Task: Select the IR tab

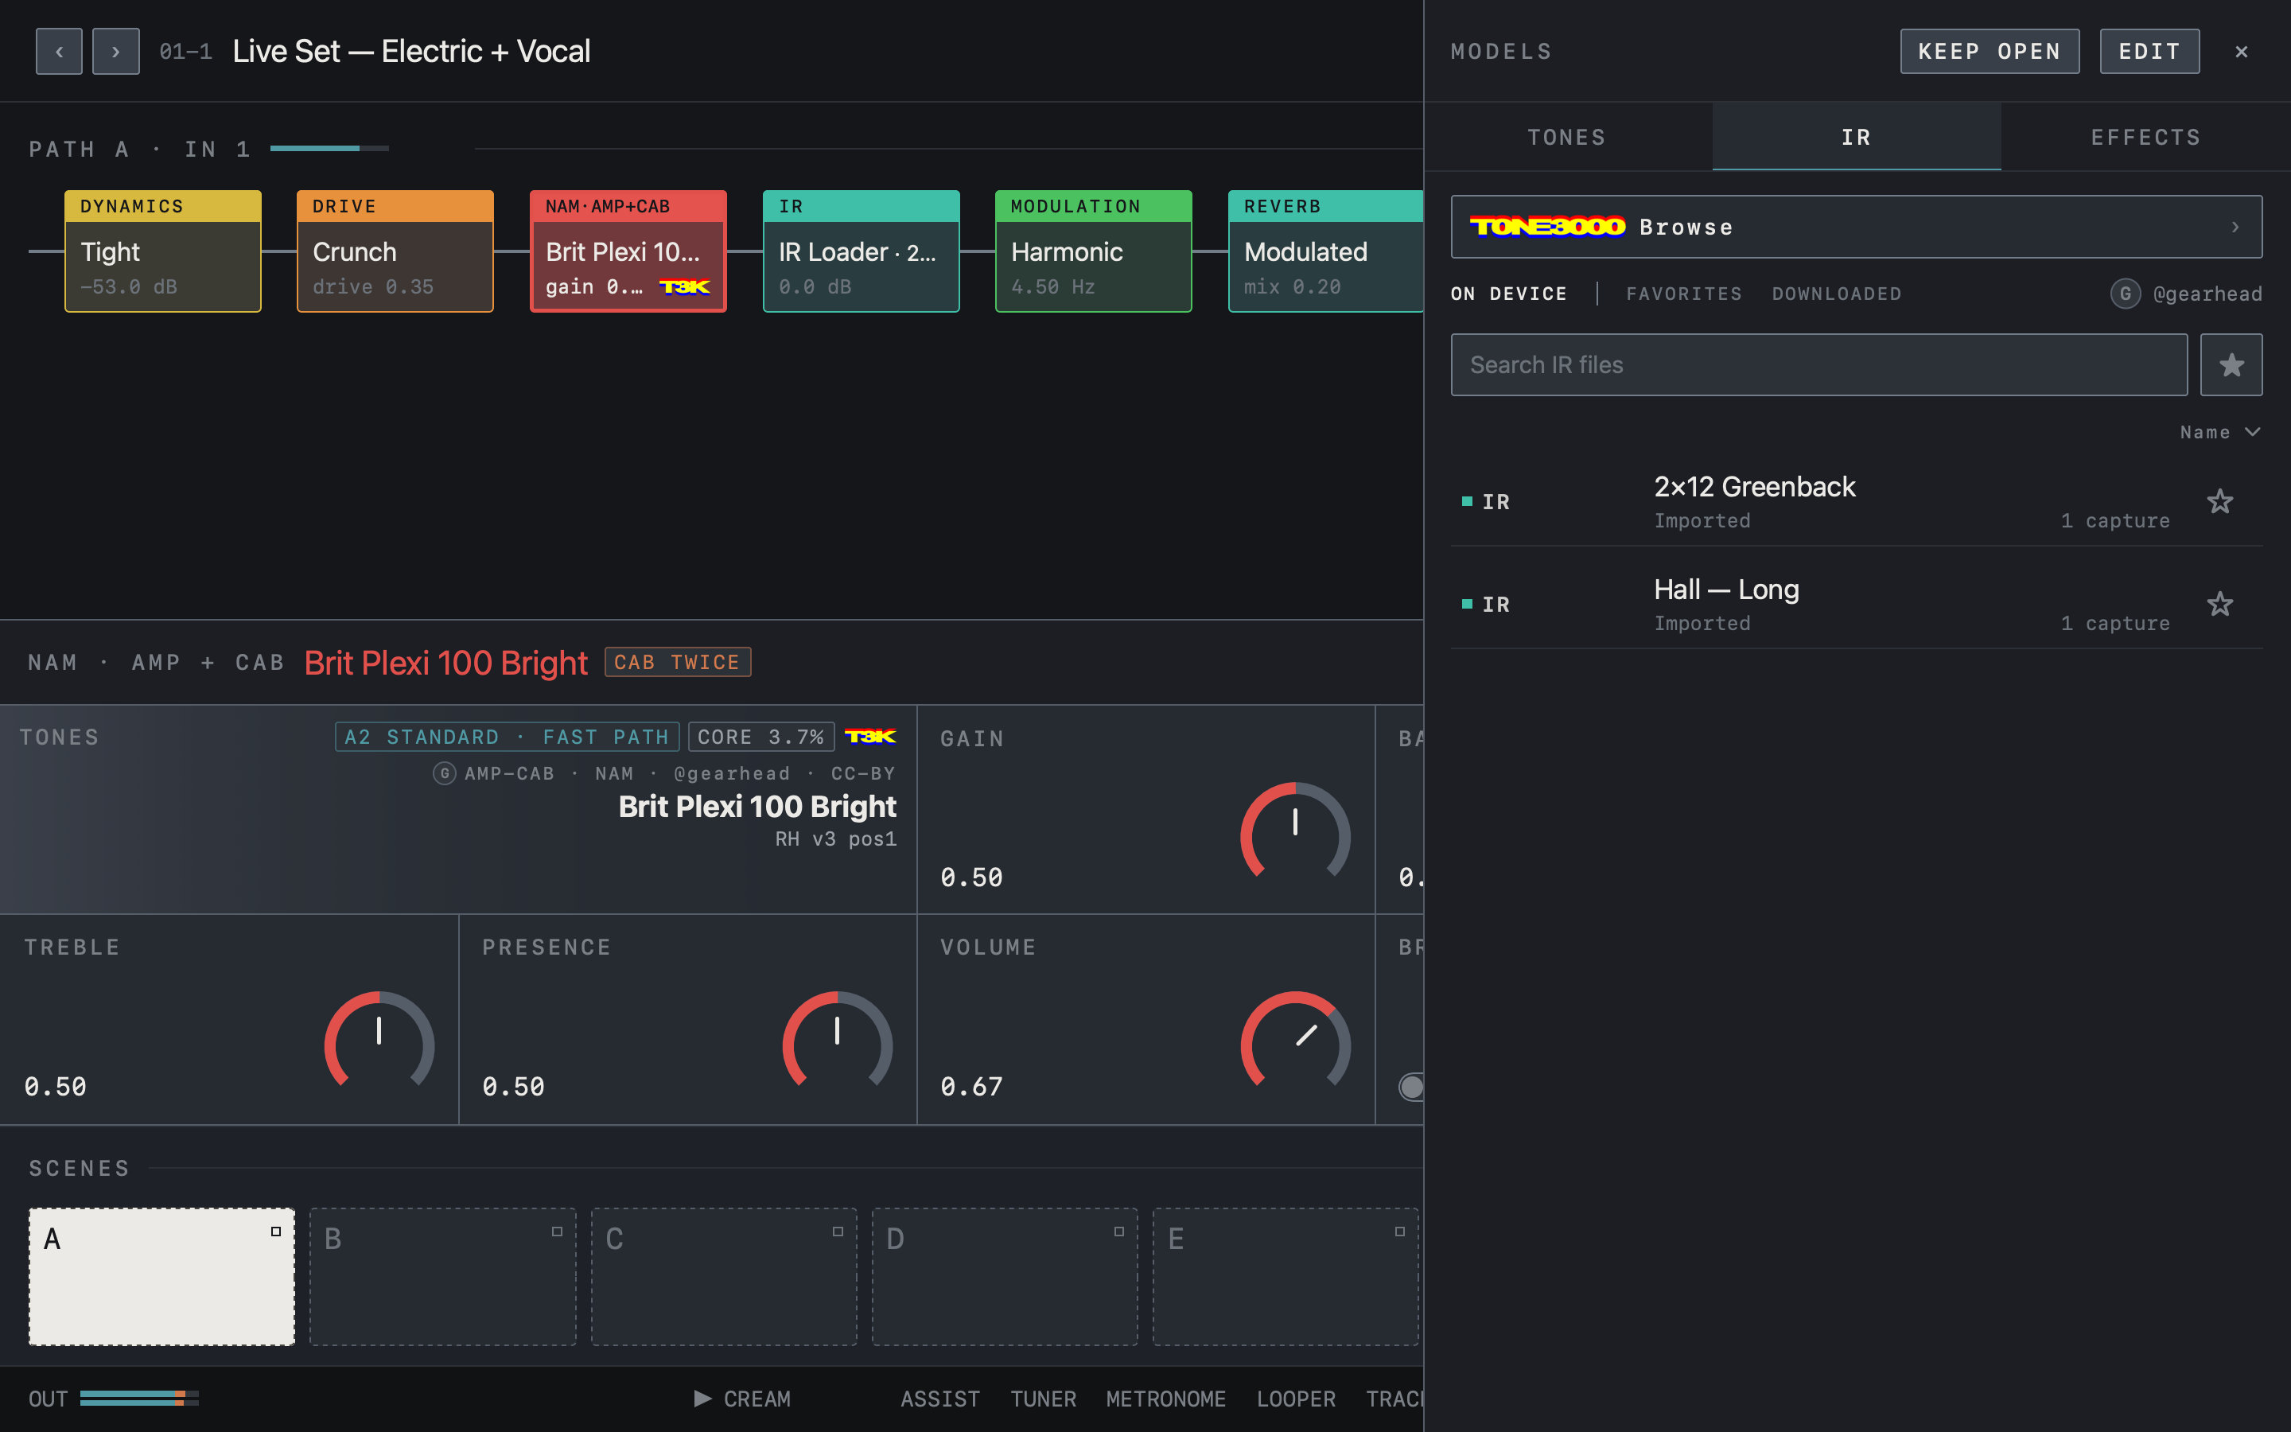Action: click(1857, 138)
